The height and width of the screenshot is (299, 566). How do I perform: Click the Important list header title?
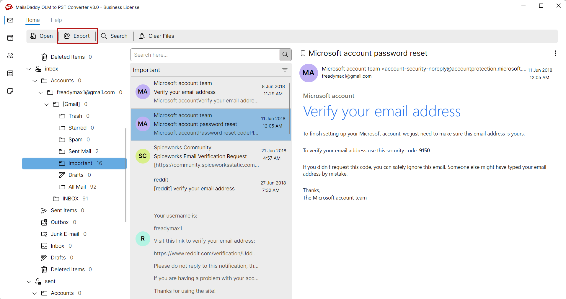(146, 70)
